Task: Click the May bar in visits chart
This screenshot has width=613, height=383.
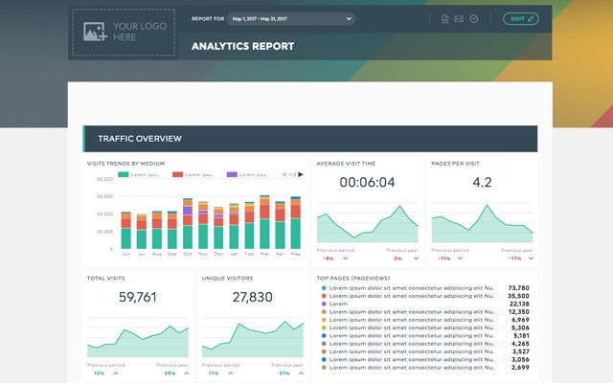Action: point(296,223)
